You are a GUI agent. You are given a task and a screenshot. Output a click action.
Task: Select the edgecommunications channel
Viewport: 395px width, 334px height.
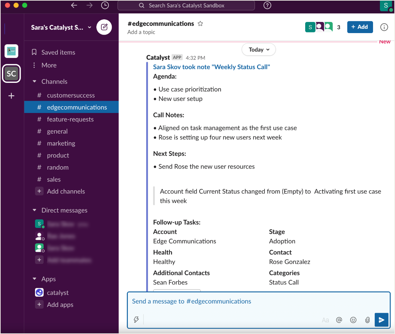71,107
